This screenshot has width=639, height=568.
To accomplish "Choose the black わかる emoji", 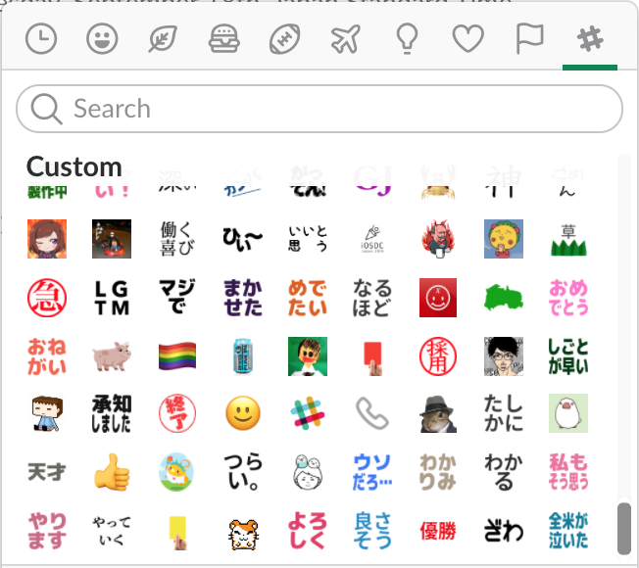I will tap(504, 472).
